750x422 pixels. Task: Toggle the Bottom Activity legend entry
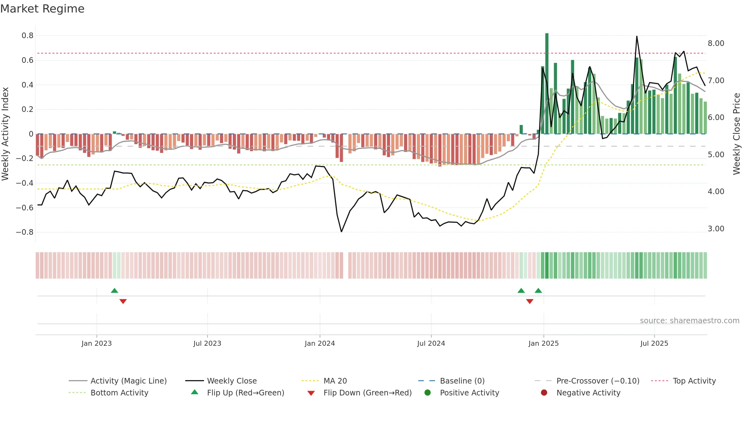pos(108,393)
